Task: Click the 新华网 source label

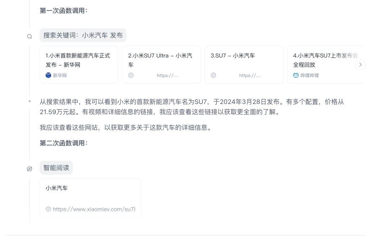Action: click(60, 75)
